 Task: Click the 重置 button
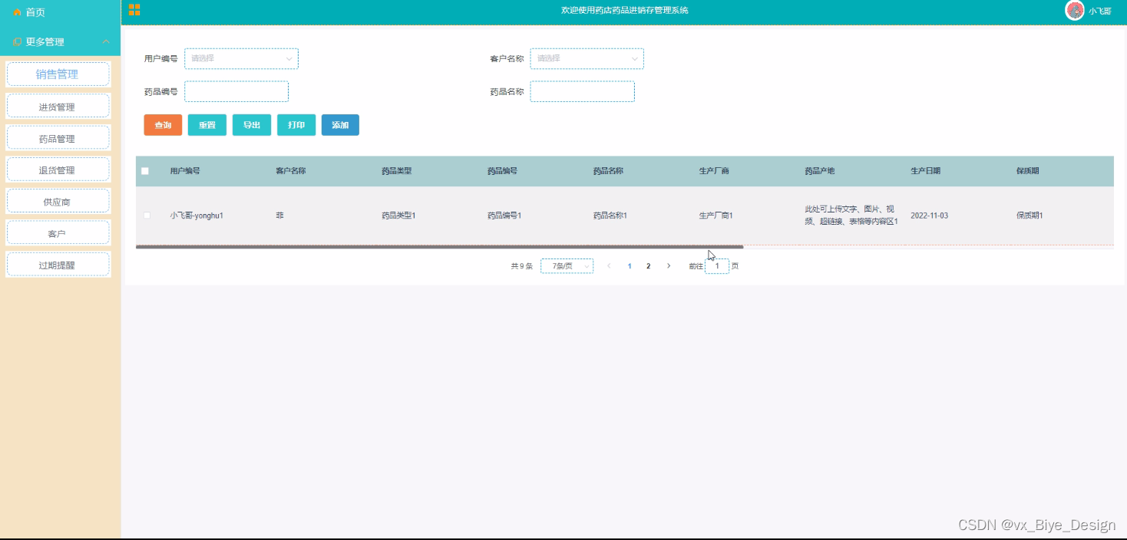[x=207, y=125]
